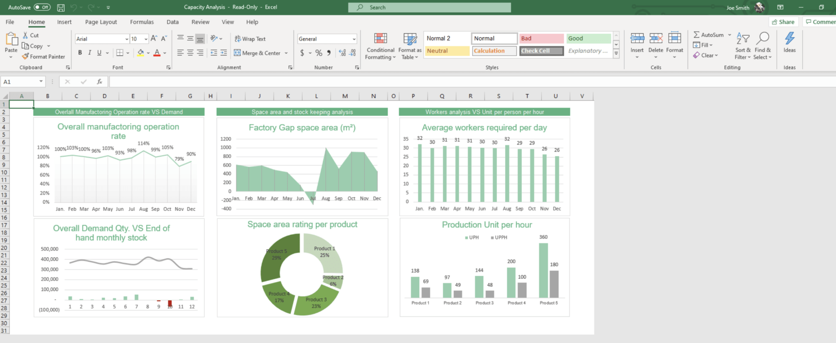Screen dimensions: 836x343
Task: Click the Italic formatting icon
Action: (90, 53)
